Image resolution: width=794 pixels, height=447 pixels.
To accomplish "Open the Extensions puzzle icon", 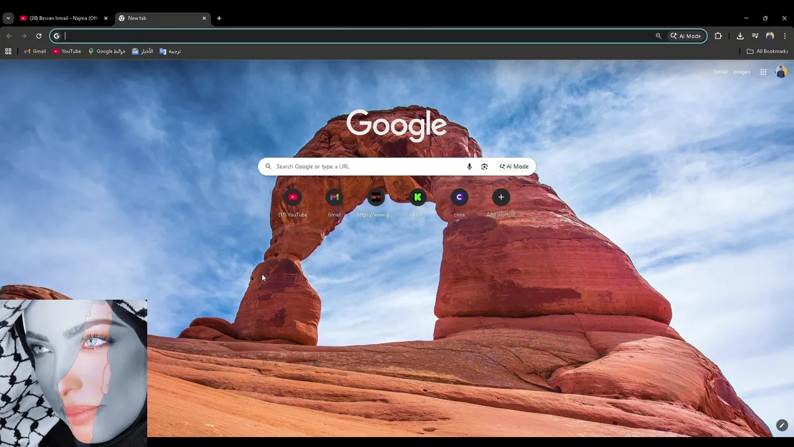I will 718,36.
